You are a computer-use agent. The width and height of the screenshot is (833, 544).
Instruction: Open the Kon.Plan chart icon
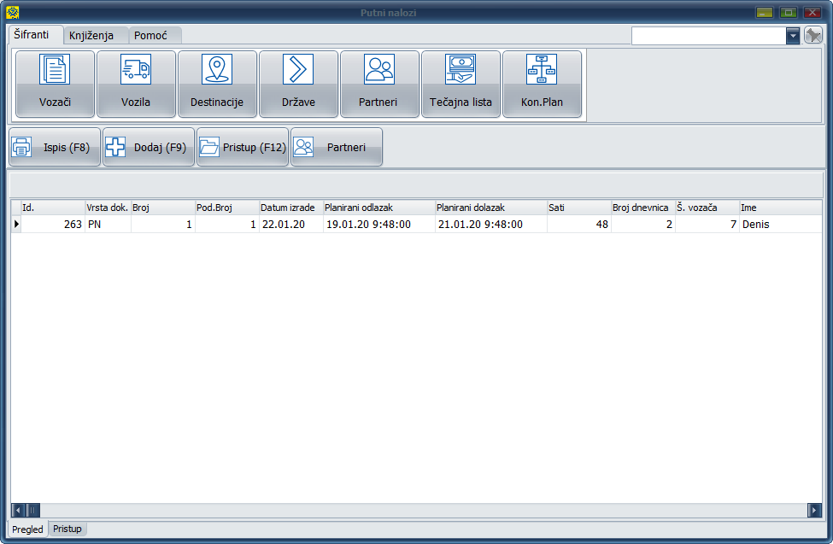pyautogui.click(x=542, y=84)
